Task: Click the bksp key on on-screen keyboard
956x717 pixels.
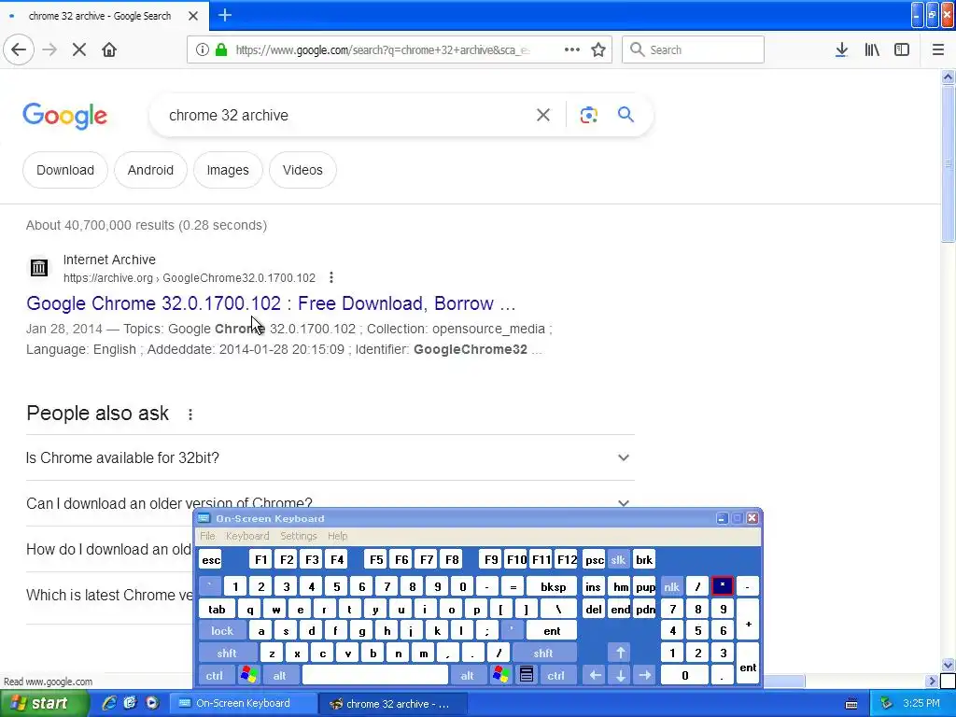Action: 553,586
